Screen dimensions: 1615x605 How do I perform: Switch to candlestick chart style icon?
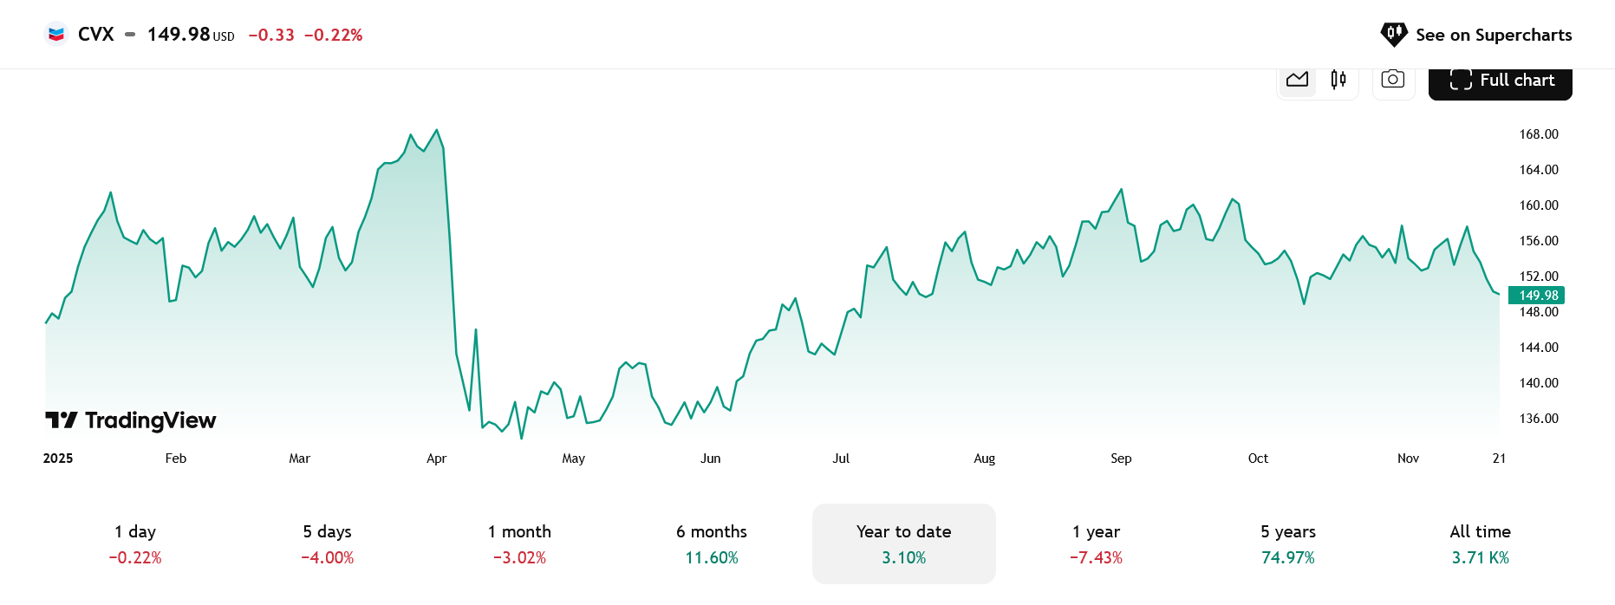(x=1338, y=80)
